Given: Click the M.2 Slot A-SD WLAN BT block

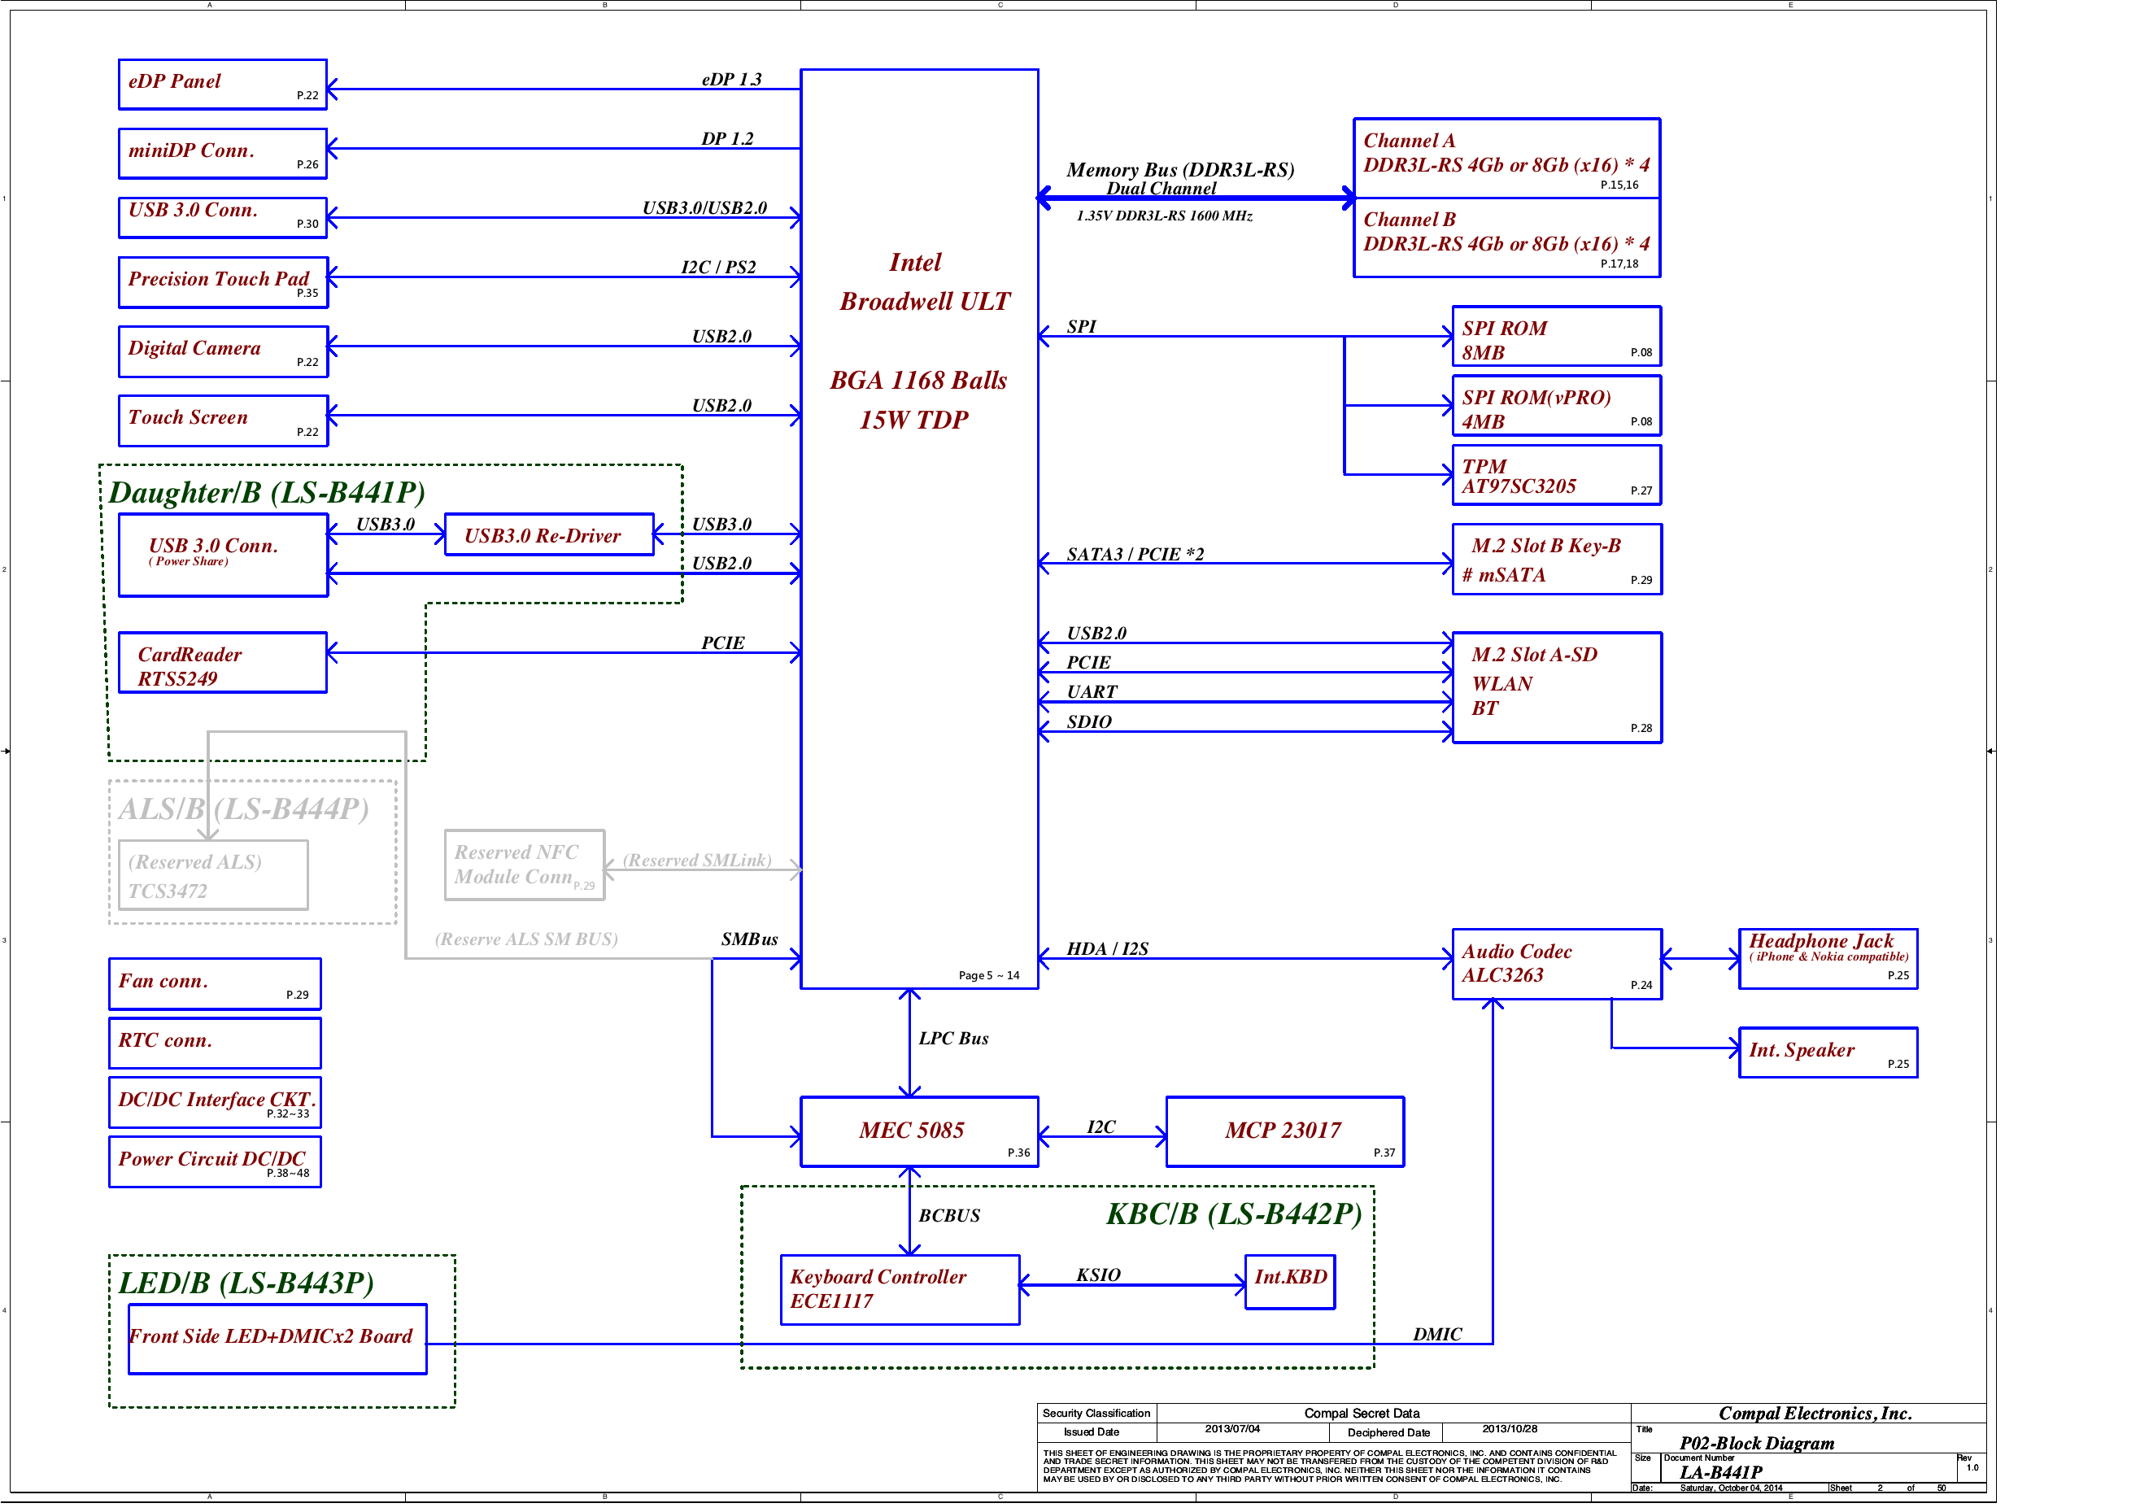Looking at the screenshot, I should click(1557, 687).
